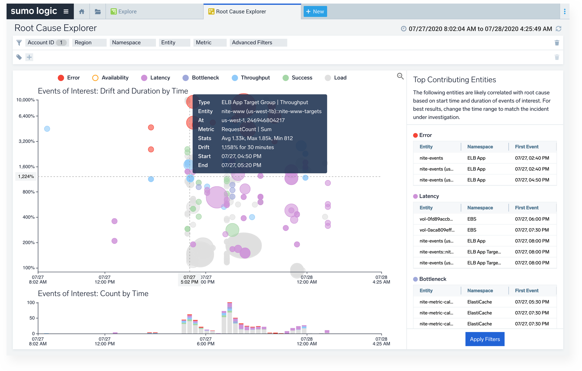Sort Error table by Namespace header
The image size is (582, 371).
(x=480, y=147)
